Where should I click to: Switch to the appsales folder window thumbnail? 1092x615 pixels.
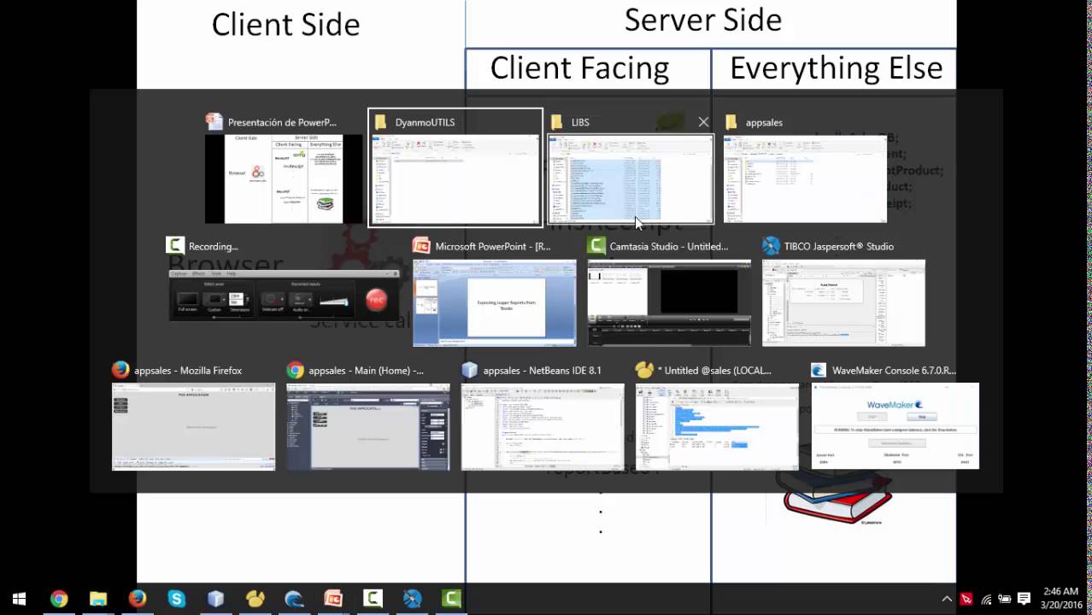[805, 179]
